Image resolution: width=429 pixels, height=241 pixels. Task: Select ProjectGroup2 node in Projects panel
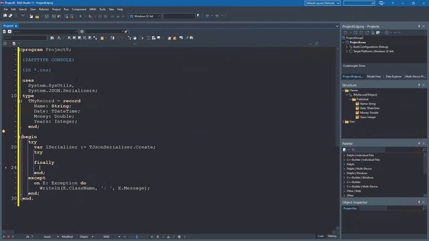[355, 38]
